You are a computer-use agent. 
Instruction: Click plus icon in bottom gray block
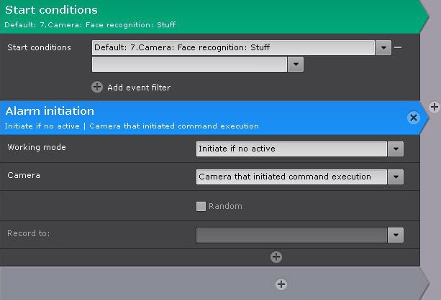(x=281, y=284)
